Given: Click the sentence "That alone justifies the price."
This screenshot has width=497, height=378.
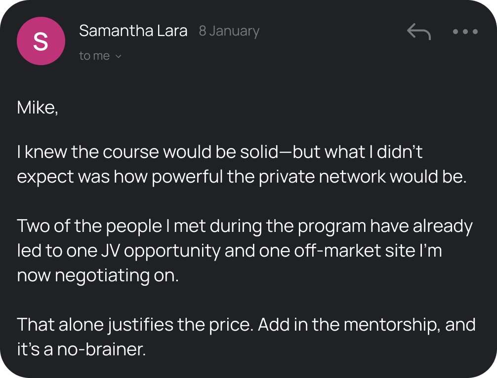Looking at the screenshot, I should (135, 325).
